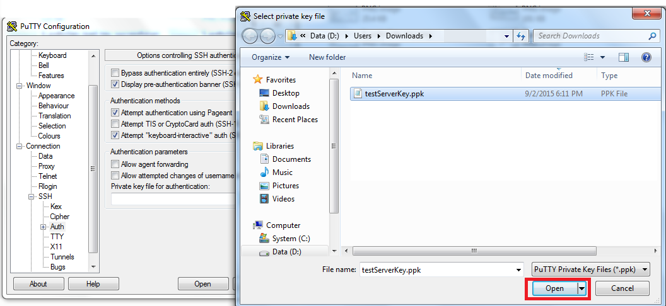The image size is (666, 306).
Task: Select Appearance in PuTTY category tree
Action: 57,96
